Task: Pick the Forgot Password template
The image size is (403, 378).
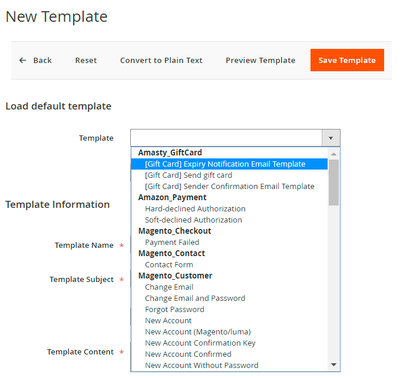Action: 174,309
